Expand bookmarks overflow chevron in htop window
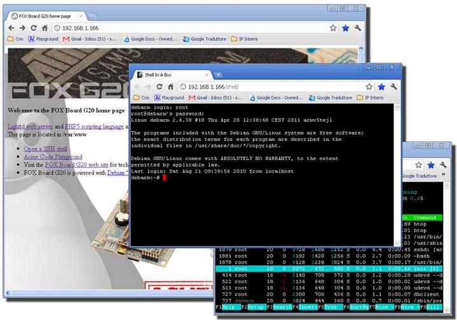Viewport: 457px width, 320px height. [x=443, y=175]
